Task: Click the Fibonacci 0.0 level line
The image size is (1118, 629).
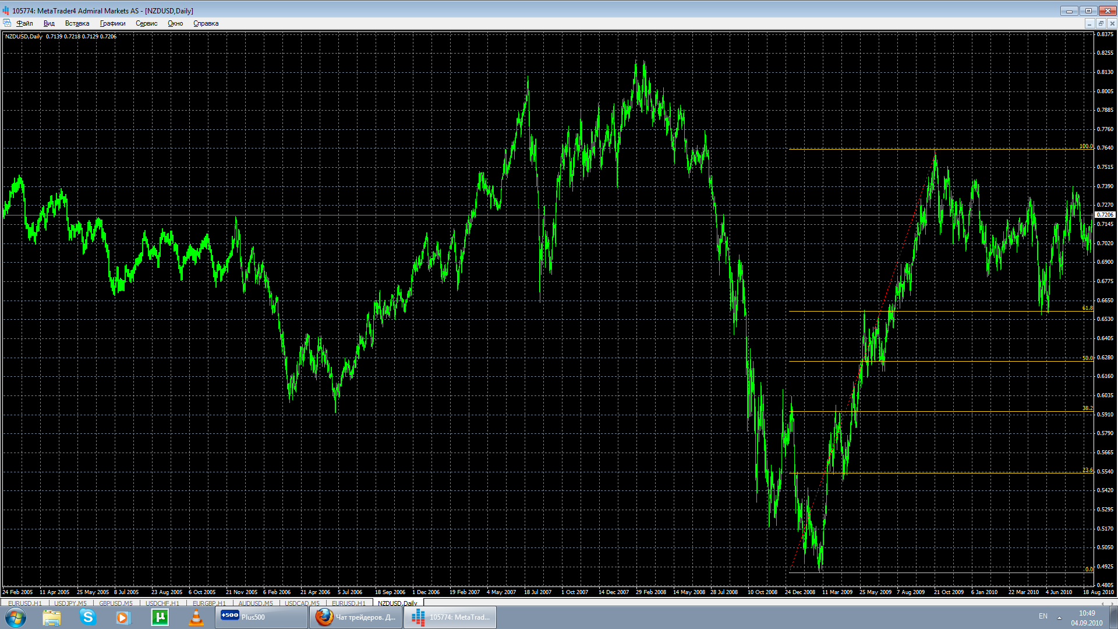Action: pos(940,573)
